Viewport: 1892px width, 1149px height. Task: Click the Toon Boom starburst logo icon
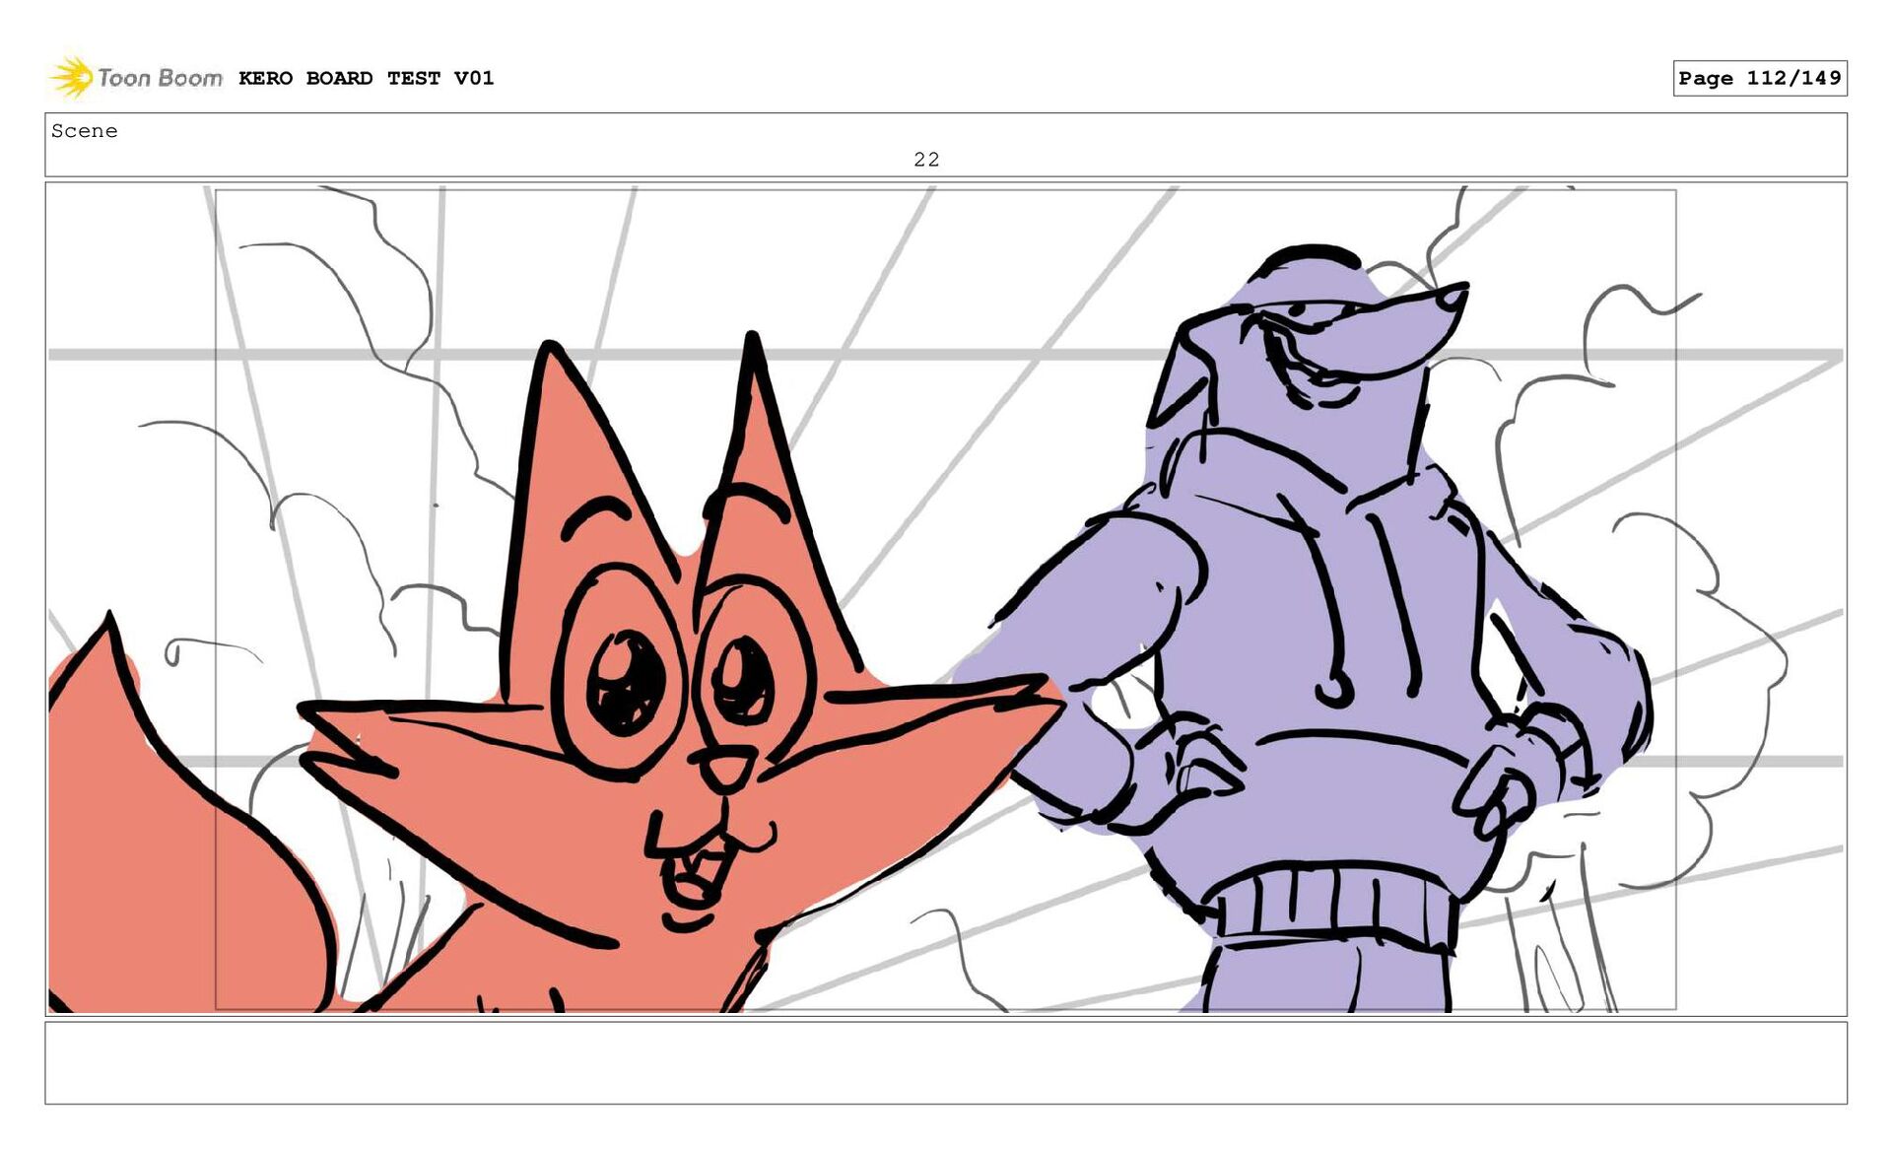[71, 77]
